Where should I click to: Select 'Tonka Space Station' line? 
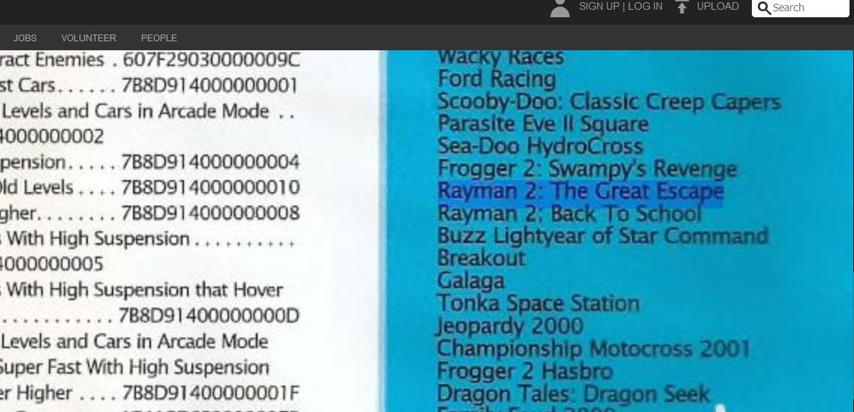click(538, 303)
